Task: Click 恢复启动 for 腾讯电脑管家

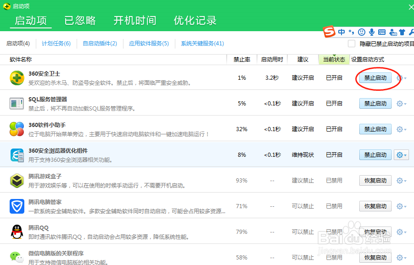Action: pyautogui.click(x=375, y=206)
